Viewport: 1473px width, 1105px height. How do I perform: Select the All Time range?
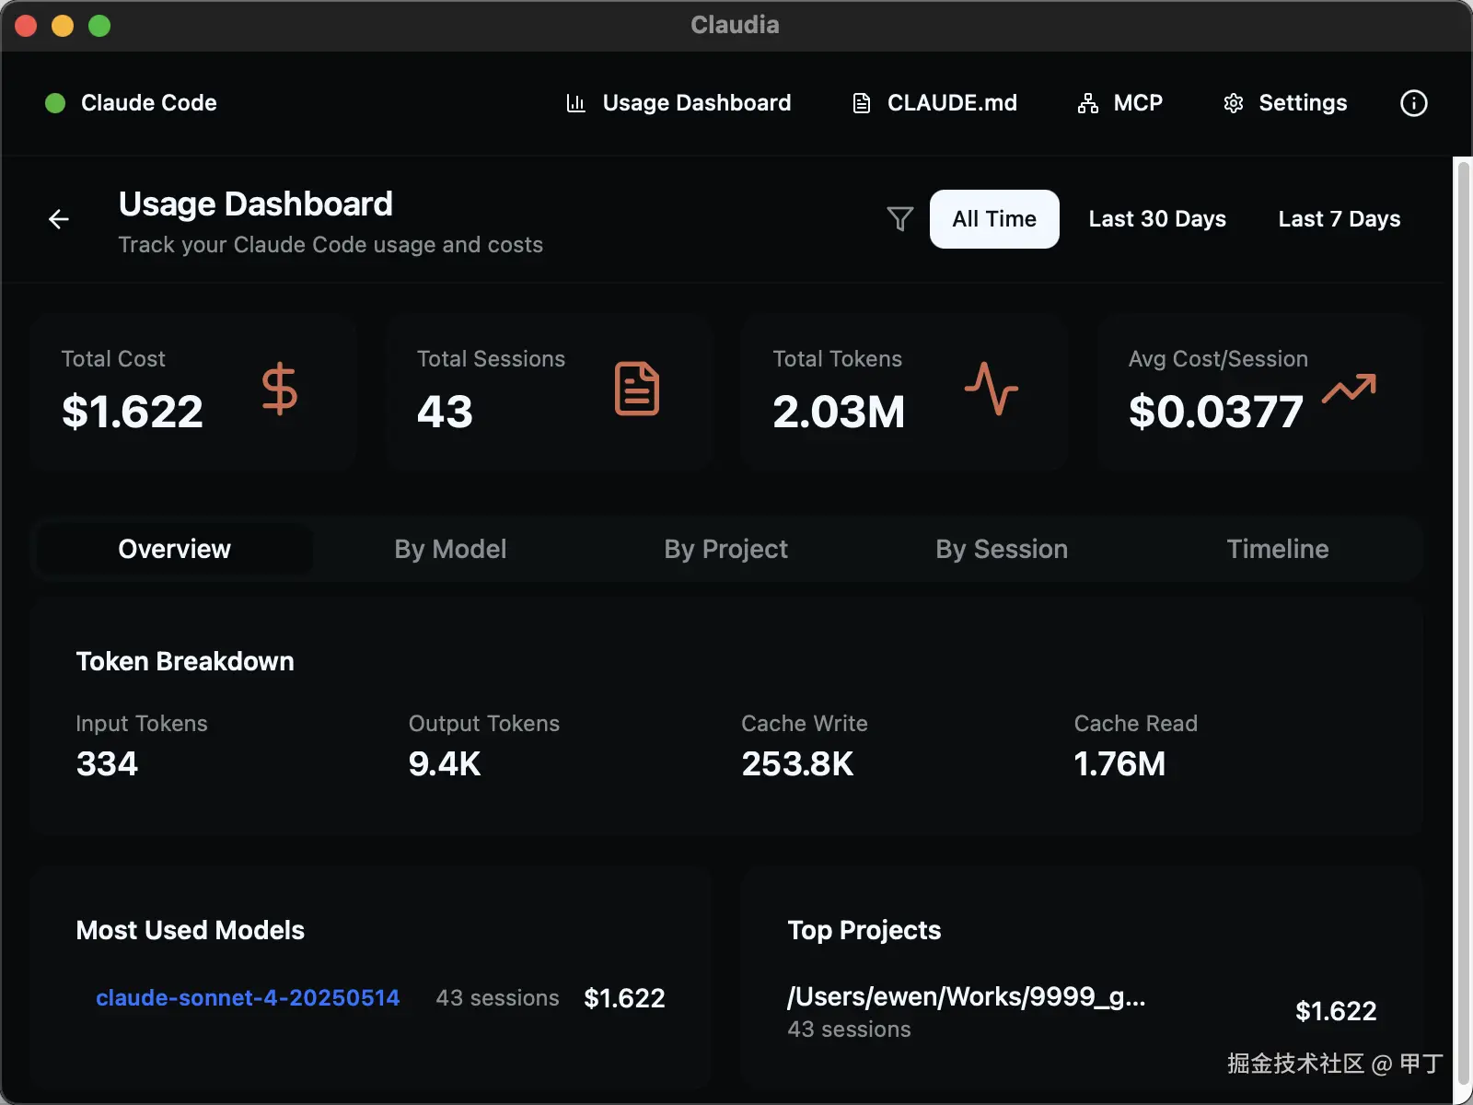click(994, 219)
